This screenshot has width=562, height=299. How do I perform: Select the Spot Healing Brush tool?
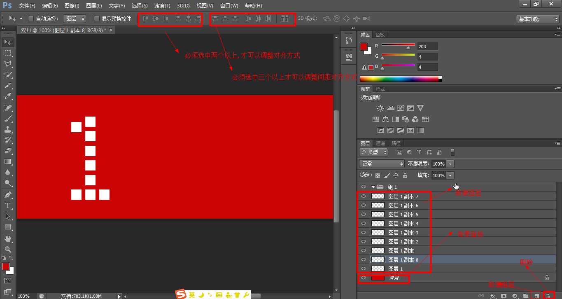8,108
